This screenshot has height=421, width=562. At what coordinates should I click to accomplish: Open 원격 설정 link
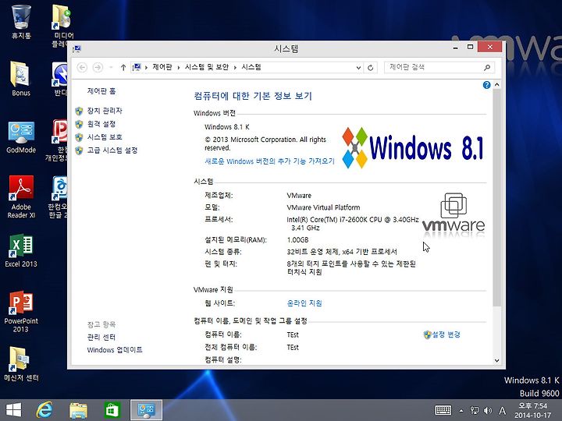click(x=101, y=124)
